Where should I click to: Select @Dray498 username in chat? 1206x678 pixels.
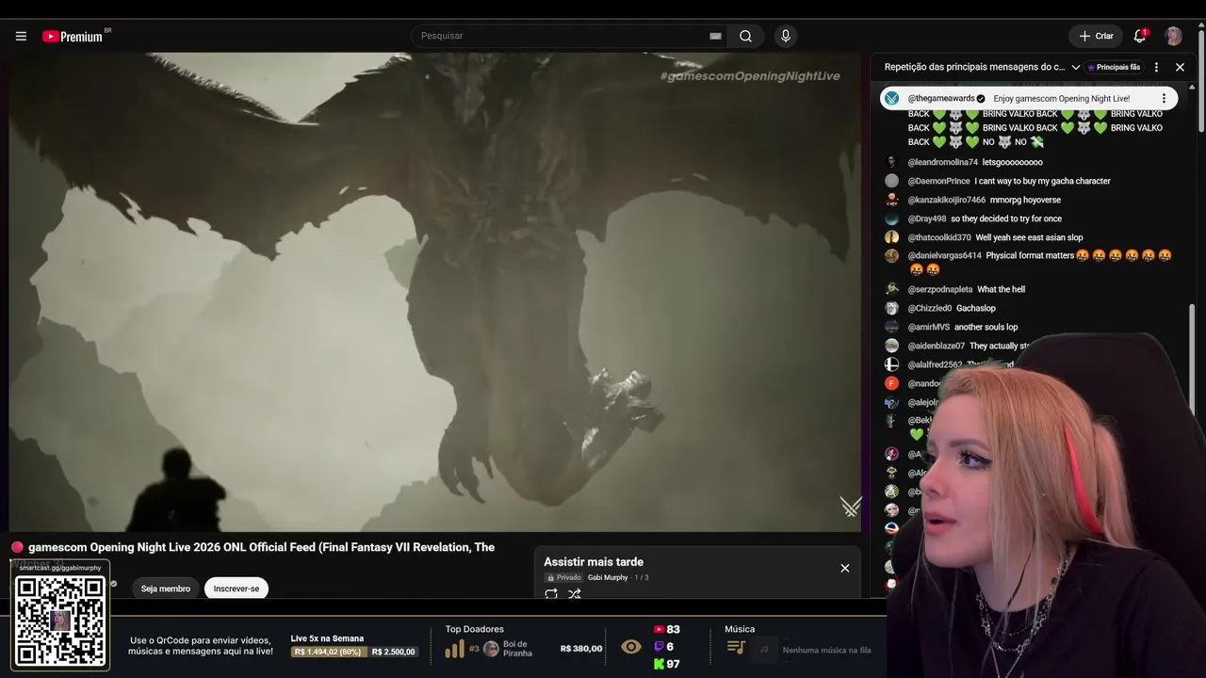click(927, 218)
